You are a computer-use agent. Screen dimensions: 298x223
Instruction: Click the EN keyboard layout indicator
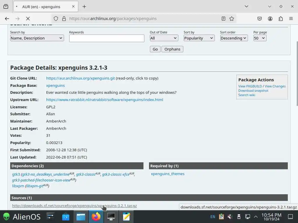(213, 217)
